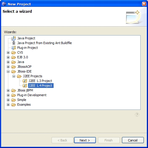Click the J2EE 1.3 Project icon
The image size is (148, 148).
(25, 81)
